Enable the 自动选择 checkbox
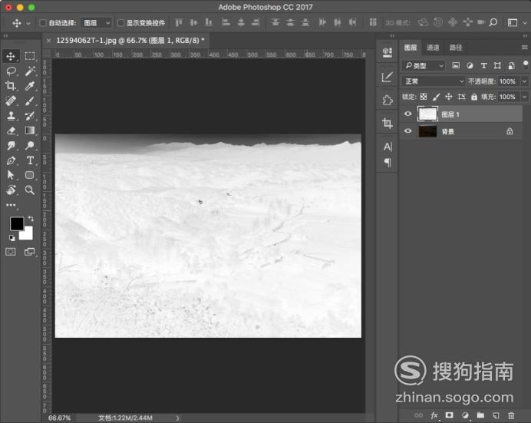Viewport: 531px width, 423px height. coord(43,23)
